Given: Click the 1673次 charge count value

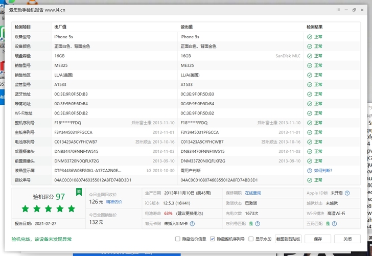Looking at the screenshot, I should pos(251,214).
